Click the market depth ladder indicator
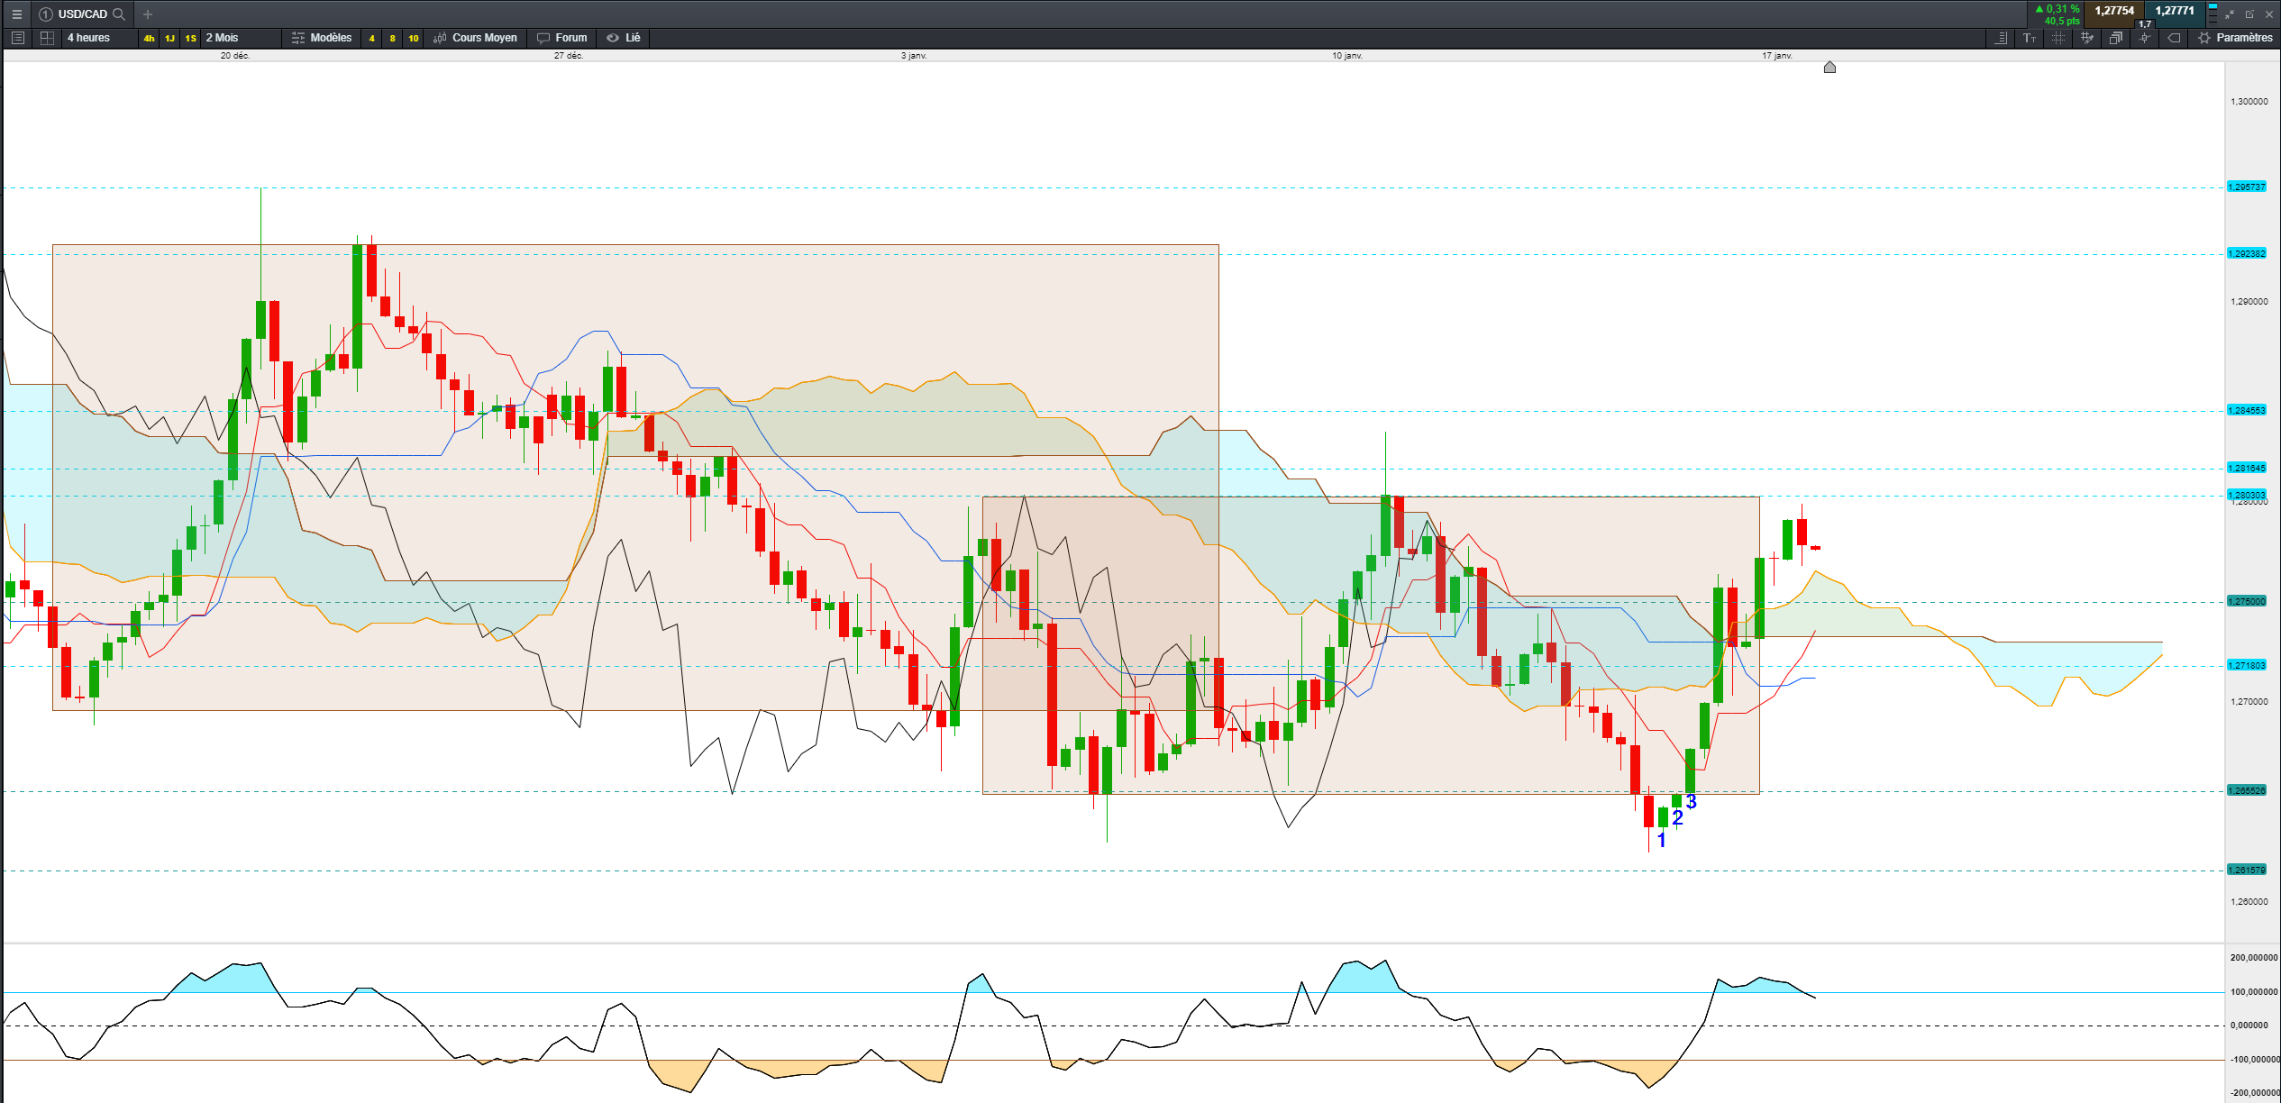 coord(2213,14)
